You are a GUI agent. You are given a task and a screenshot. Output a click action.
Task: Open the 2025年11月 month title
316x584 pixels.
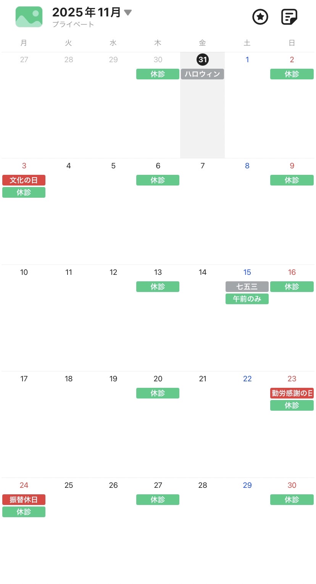point(87,13)
